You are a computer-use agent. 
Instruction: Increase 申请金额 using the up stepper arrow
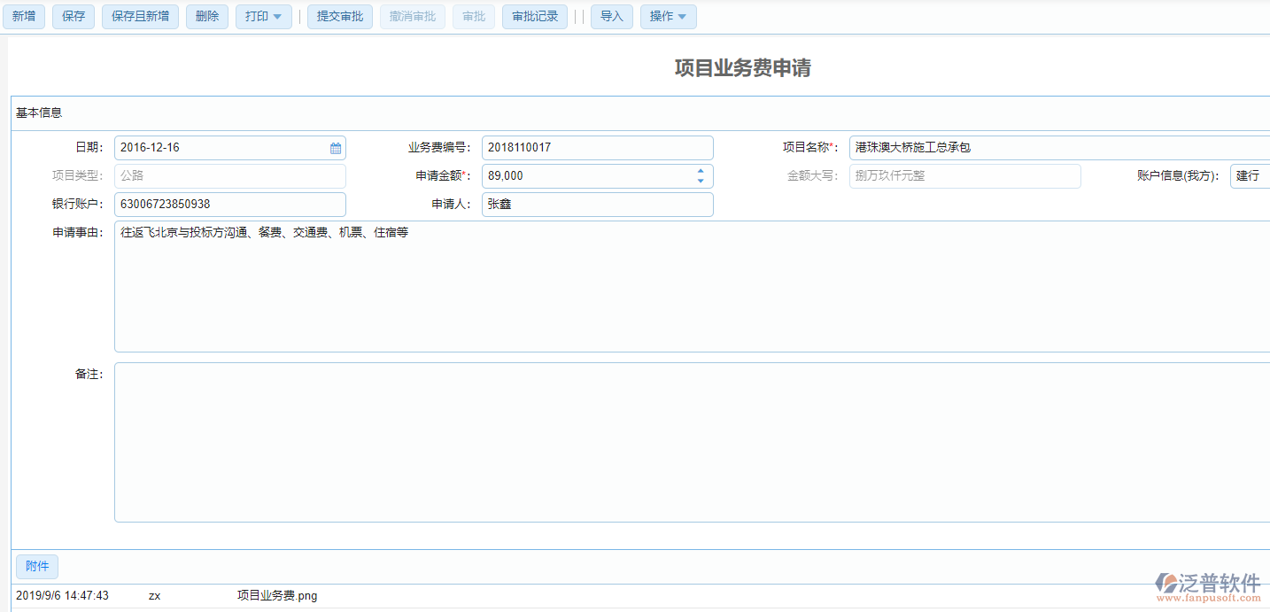pos(700,171)
